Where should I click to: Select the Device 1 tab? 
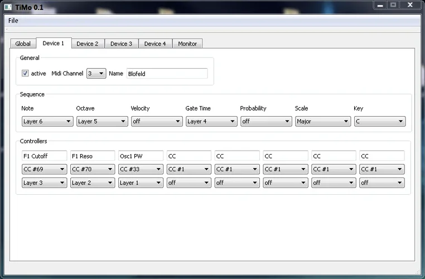coord(54,43)
